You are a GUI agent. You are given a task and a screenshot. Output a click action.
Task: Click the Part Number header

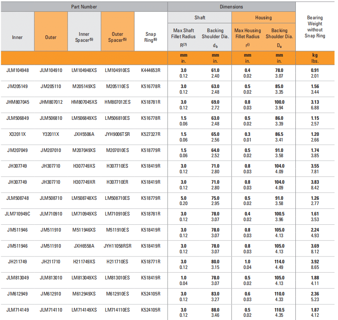tap(84, 7)
